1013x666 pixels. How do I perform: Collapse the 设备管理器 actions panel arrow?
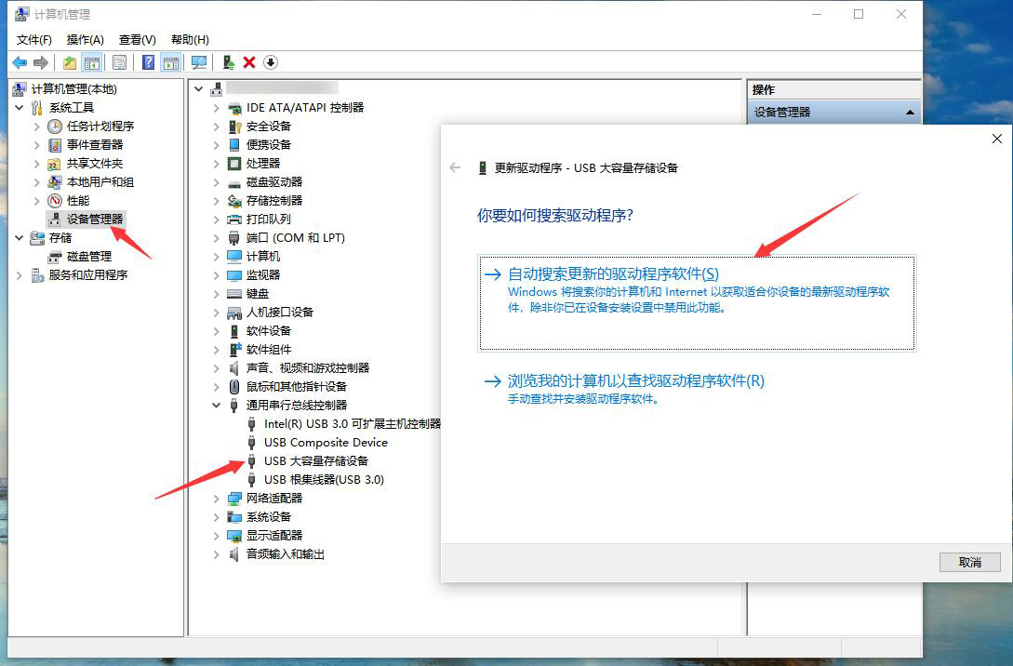[x=910, y=113]
